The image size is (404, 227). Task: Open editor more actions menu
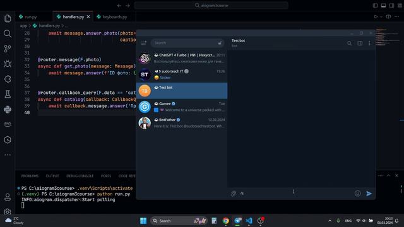tap(397, 17)
